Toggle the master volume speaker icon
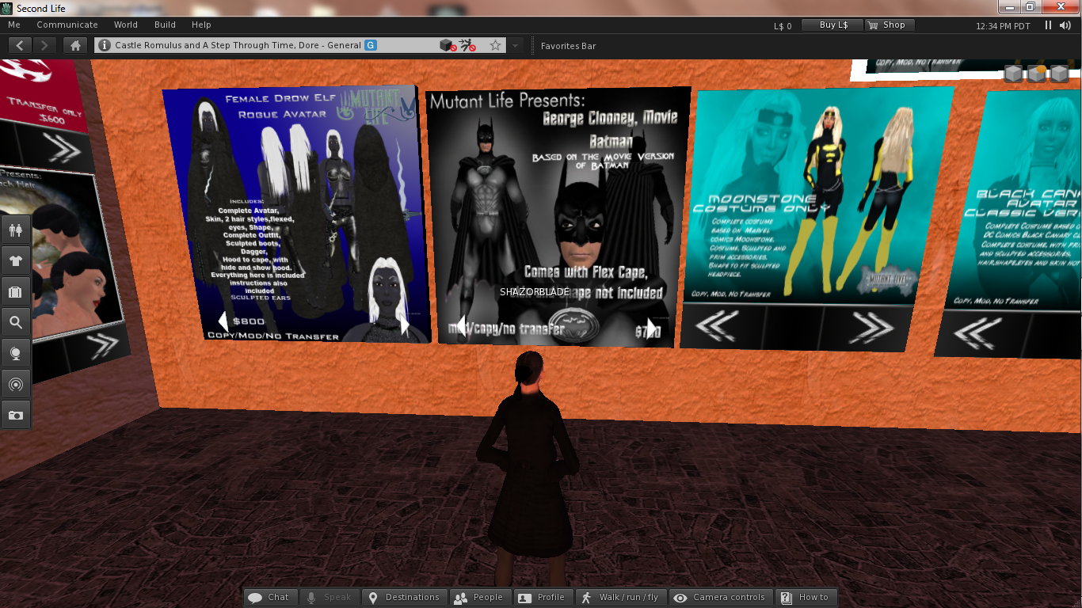 pos(1067,25)
